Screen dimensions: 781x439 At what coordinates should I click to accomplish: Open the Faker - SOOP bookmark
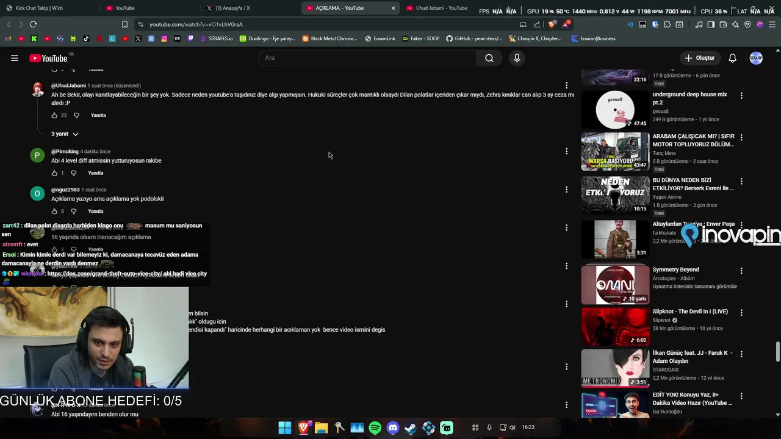[x=420, y=38]
